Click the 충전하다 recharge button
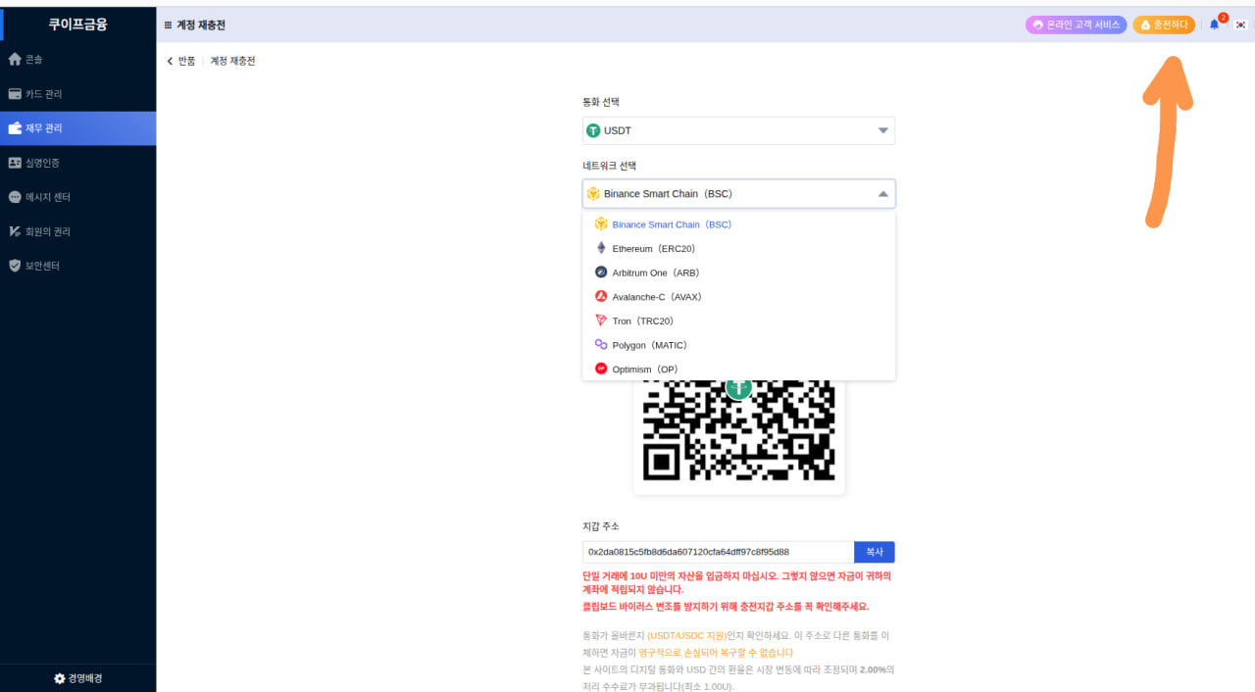This screenshot has width=1255, height=692. pos(1164,25)
